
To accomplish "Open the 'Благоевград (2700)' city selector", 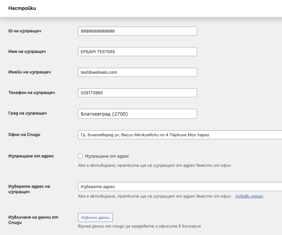I will click(137, 114).
